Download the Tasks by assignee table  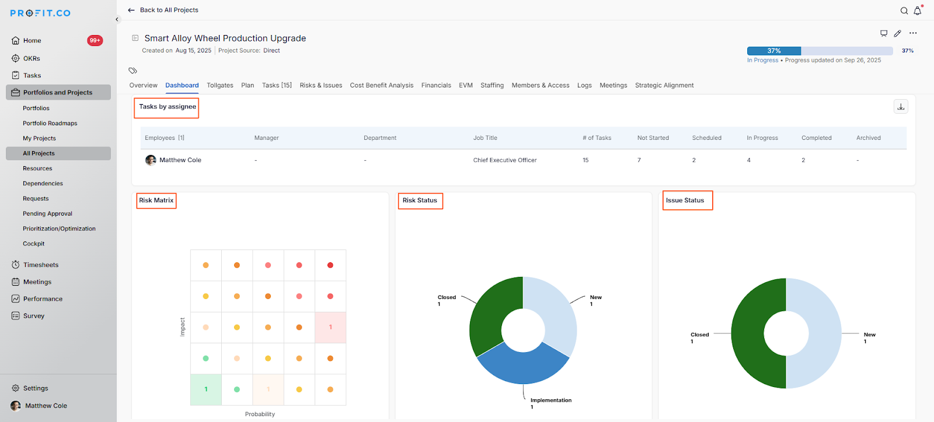(901, 107)
